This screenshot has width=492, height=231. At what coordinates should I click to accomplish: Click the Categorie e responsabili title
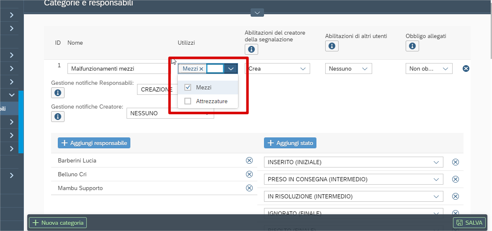(x=88, y=3)
